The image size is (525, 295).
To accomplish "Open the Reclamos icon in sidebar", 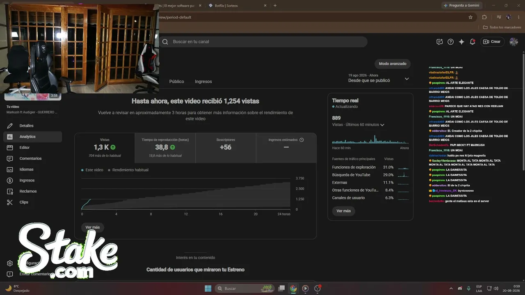I will tap(10, 191).
